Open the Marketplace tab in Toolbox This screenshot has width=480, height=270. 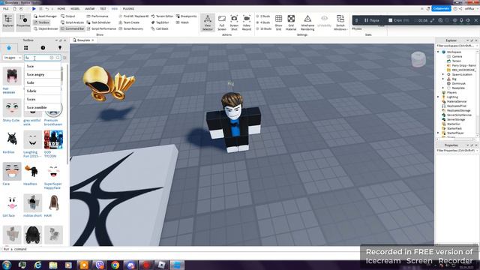coord(9,48)
